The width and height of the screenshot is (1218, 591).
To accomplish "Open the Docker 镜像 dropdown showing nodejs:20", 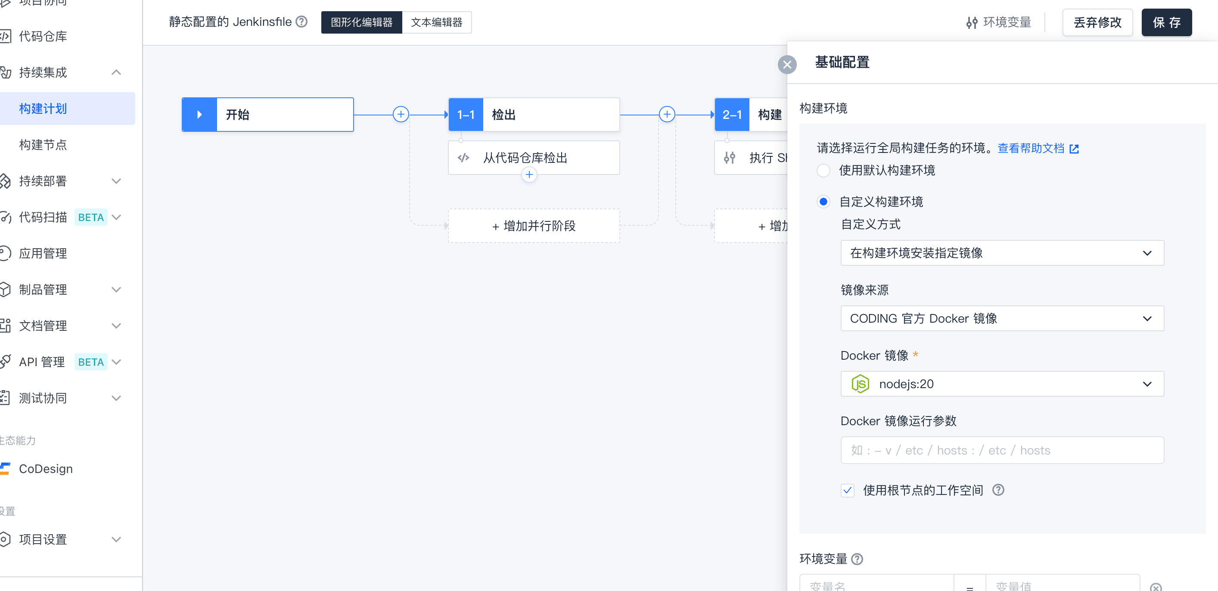I will (x=1002, y=384).
